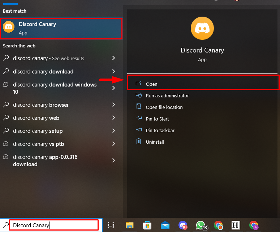
Task: Open the Mail app from the taskbar
Action: pos(165,225)
